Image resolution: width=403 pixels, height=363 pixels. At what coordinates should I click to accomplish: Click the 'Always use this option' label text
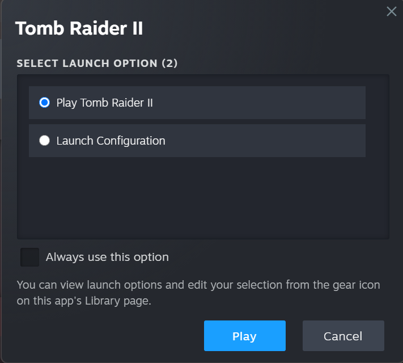(x=107, y=257)
